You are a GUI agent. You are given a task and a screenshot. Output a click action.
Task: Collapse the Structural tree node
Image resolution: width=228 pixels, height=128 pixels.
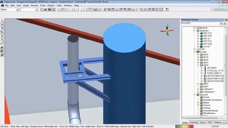(x=194, y=95)
